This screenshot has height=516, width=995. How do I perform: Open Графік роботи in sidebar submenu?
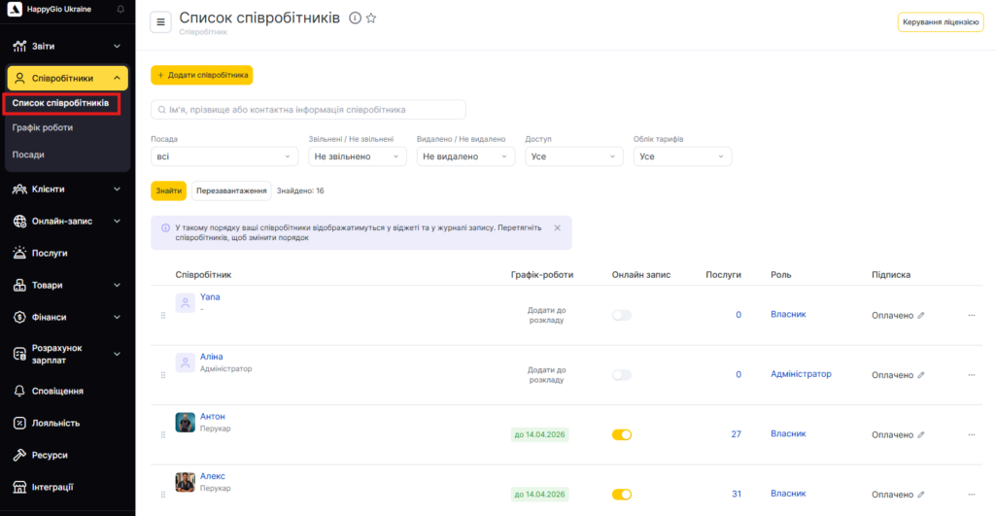43,127
